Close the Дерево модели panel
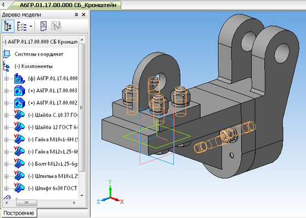The image size is (306, 218). pyautogui.click(x=83, y=14)
